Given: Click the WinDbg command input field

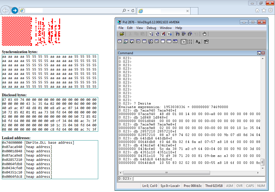Looking at the screenshot, I should click(x=199, y=179).
